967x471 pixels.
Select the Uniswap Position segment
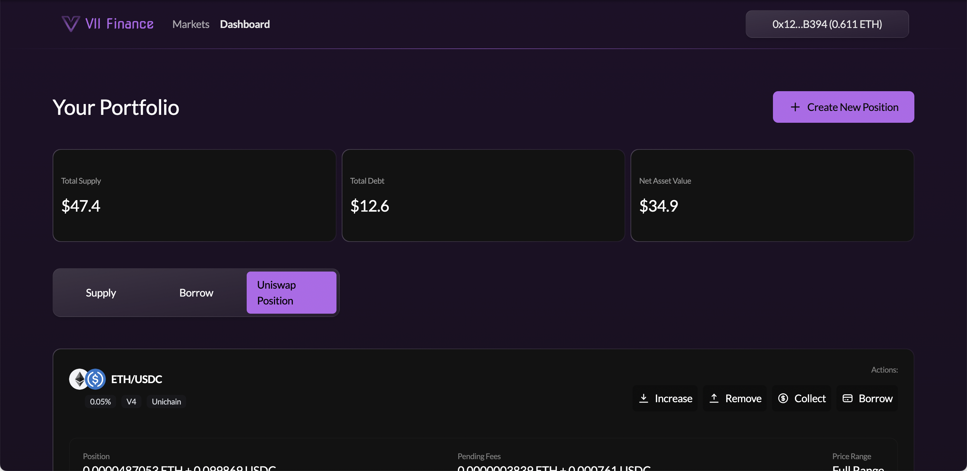tap(291, 293)
